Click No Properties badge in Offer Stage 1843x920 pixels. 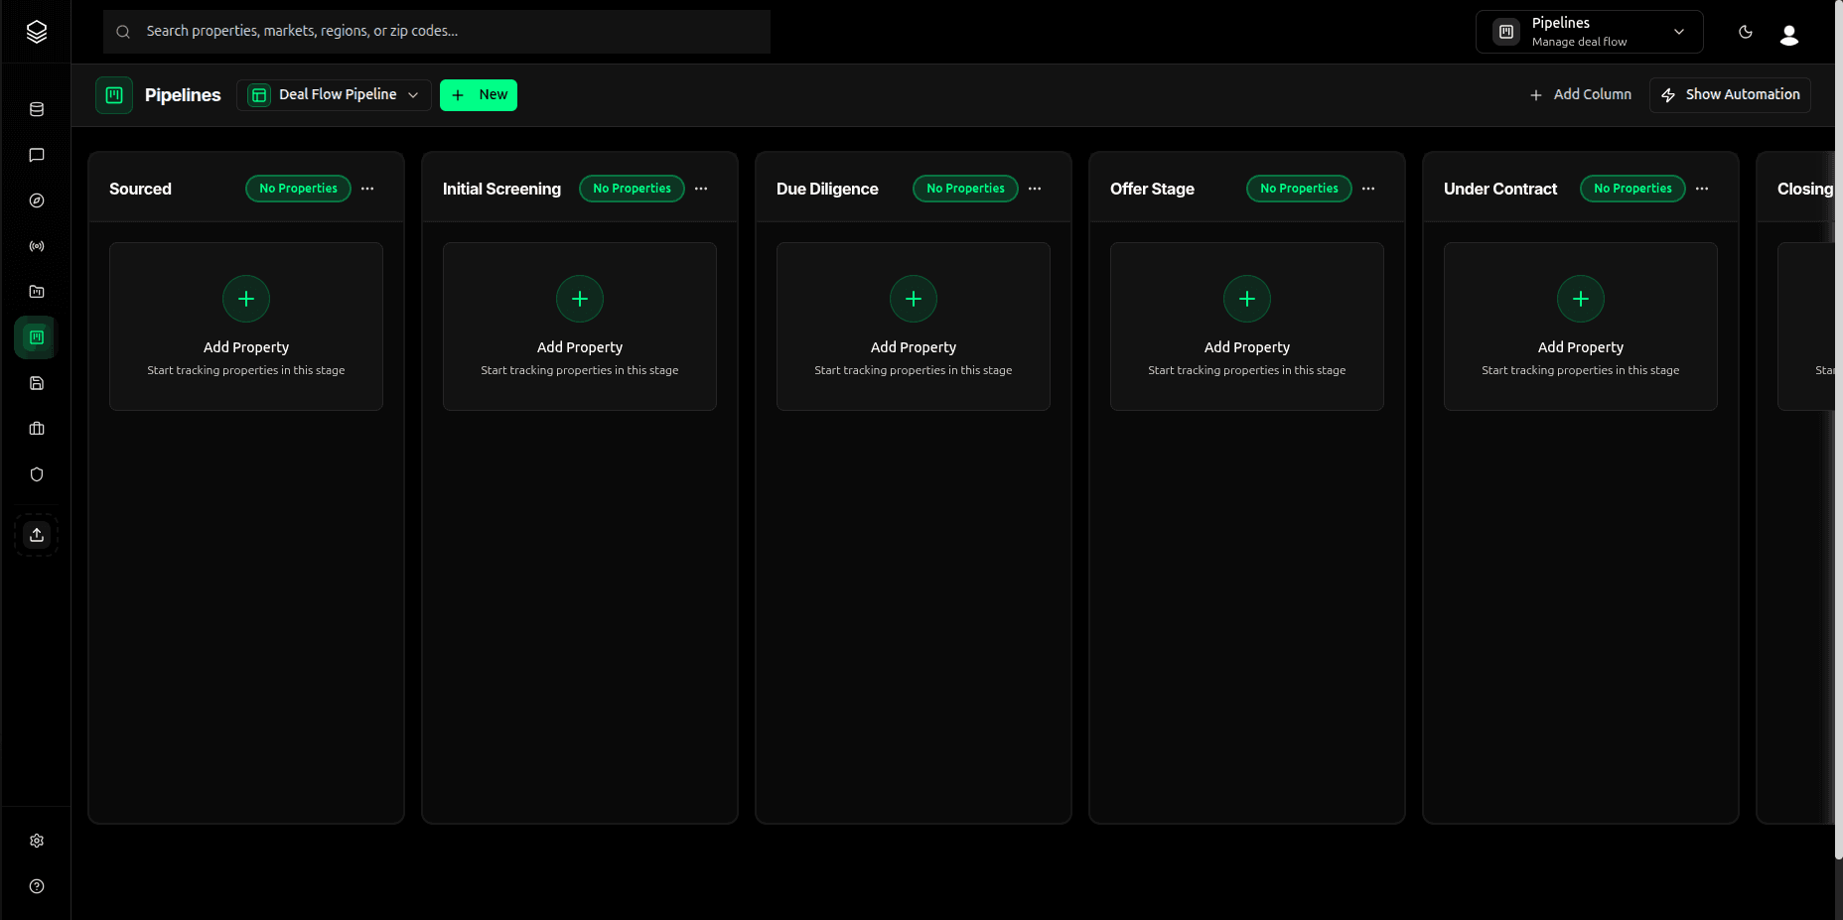1299,189
